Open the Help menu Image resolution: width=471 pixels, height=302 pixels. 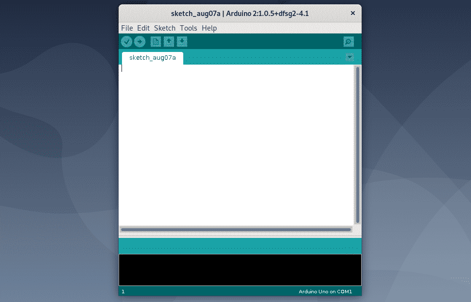[x=209, y=28]
